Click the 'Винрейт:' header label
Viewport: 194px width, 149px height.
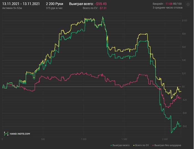point(158,4)
